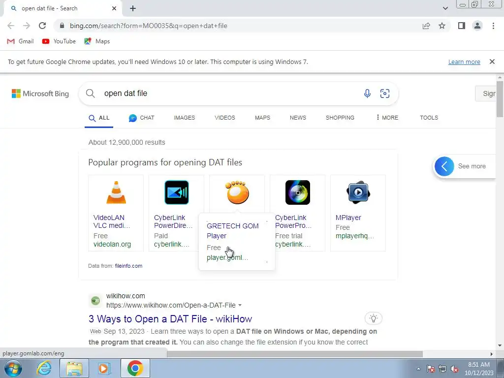Close the 'open dat file - Search' tab
This screenshot has width=504, height=378.
click(x=114, y=8)
